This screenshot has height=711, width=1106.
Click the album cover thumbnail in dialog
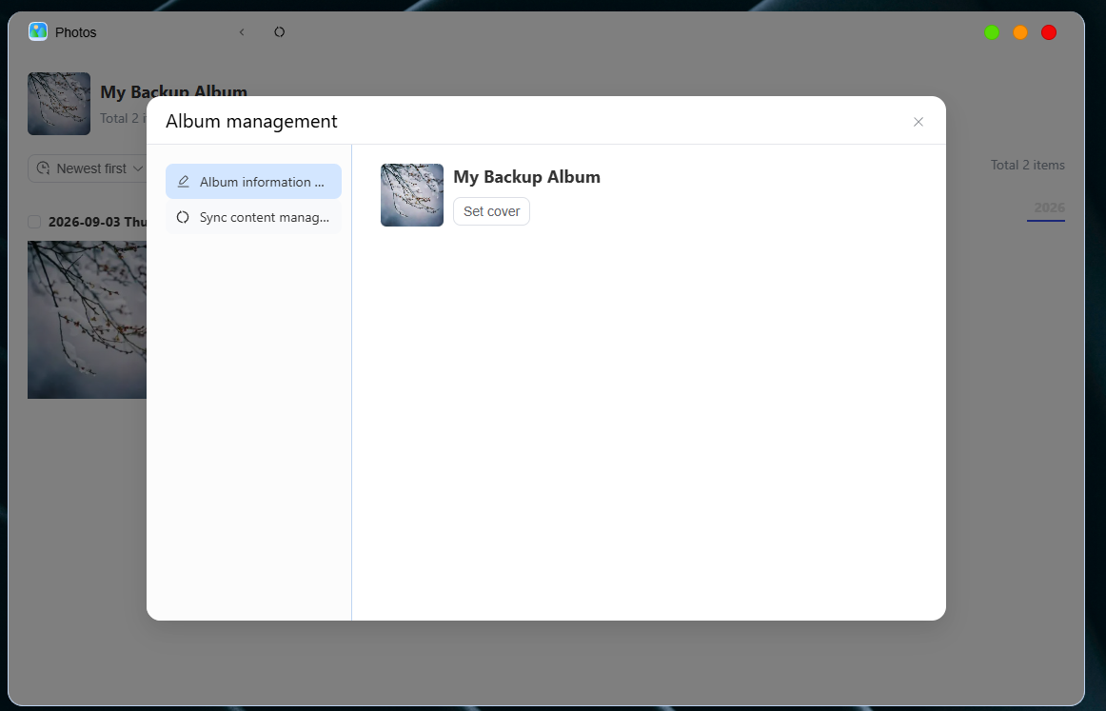(412, 195)
